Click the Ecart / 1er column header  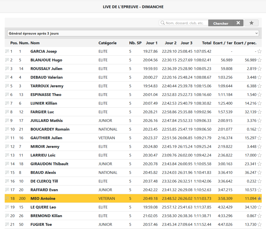223,43
